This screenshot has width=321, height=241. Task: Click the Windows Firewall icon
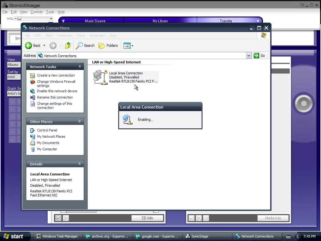point(33,82)
